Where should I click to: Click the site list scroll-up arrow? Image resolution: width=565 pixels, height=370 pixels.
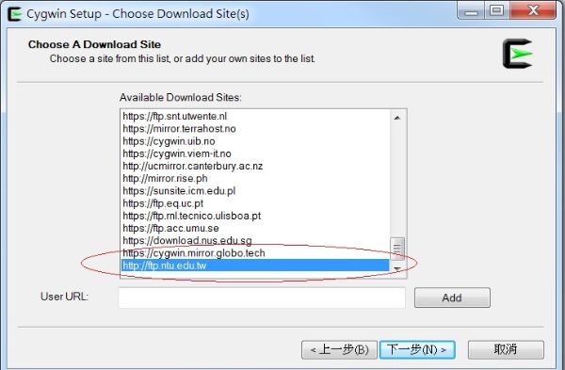[397, 118]
